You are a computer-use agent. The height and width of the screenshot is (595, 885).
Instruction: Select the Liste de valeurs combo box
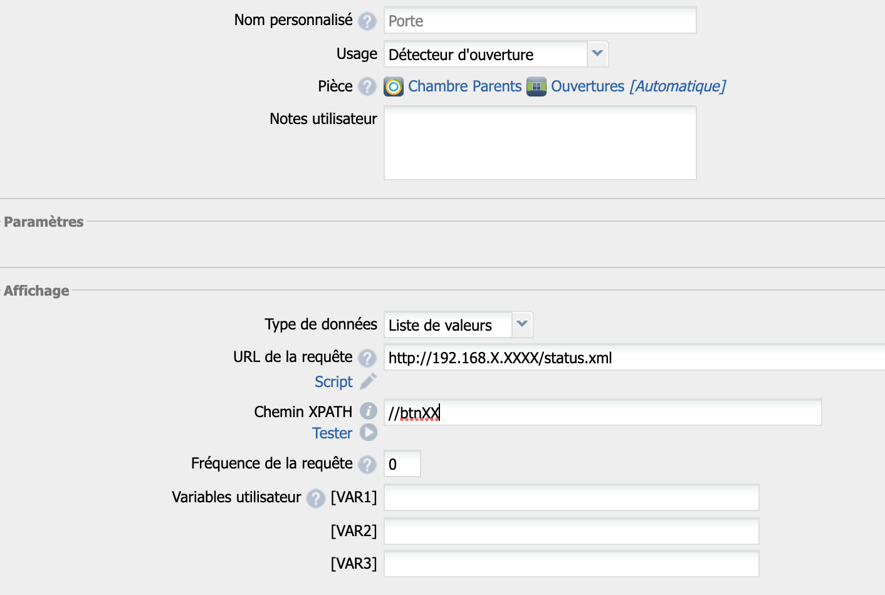(x=458, y=324)
